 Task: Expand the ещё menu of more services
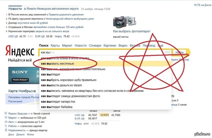pos(160,45)
